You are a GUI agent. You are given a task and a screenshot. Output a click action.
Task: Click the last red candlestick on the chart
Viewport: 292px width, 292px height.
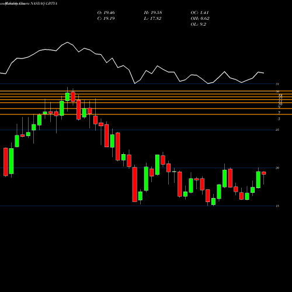(x=264, y=173)
